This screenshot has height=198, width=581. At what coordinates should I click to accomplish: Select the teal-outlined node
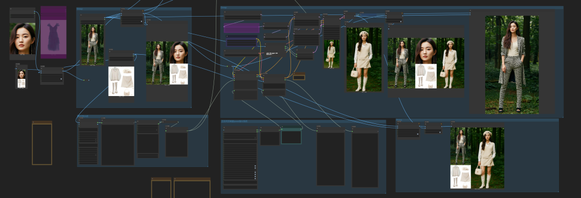coord(291,136)
